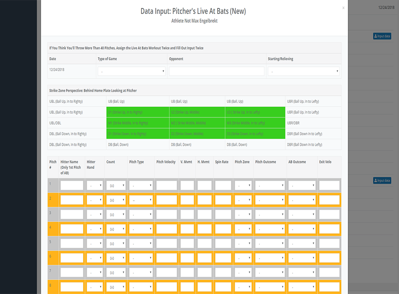The height and width of the screenshot is (294, 399).
Task: Click the Spin Rate field in row 1
Action: (223, 185)
